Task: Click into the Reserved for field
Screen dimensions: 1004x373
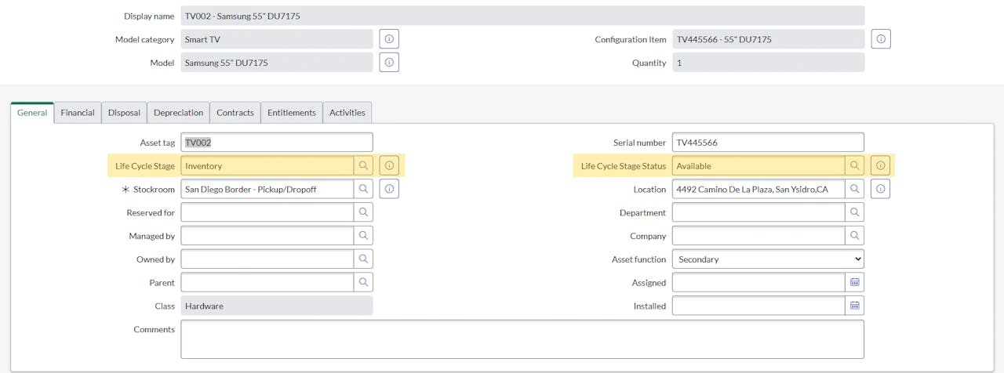Action: (267, 212)
